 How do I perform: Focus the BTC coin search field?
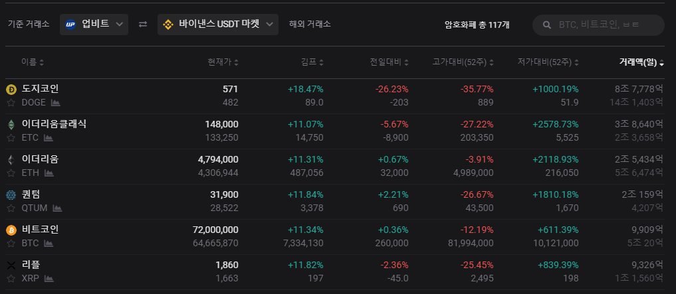(x=598, y=25)
